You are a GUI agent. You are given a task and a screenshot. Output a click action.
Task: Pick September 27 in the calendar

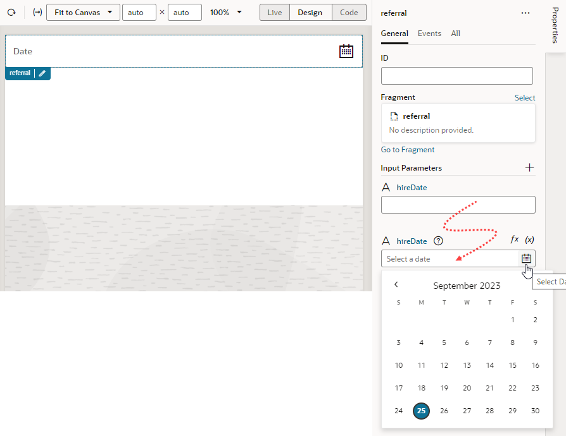coord(467,411)
